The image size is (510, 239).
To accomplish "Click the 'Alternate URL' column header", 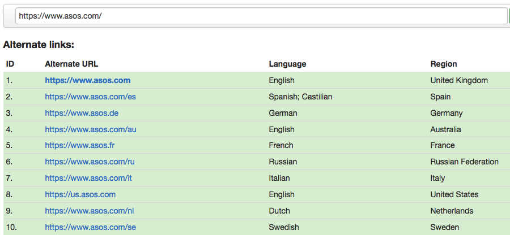I will tap(71, 64).
